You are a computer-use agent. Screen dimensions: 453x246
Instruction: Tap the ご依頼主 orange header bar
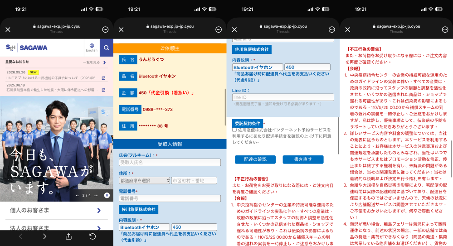(x=170, y=48)
